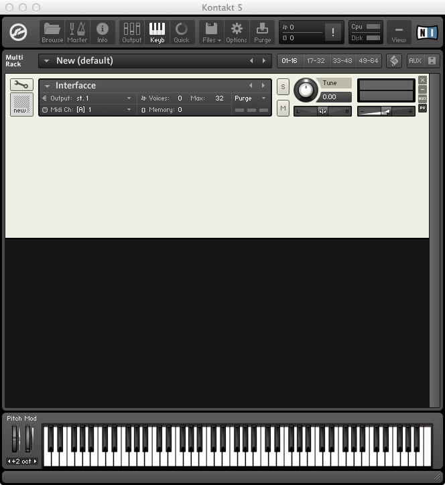
Task: Click the exclamation panic button
Action: pos(333,32)
